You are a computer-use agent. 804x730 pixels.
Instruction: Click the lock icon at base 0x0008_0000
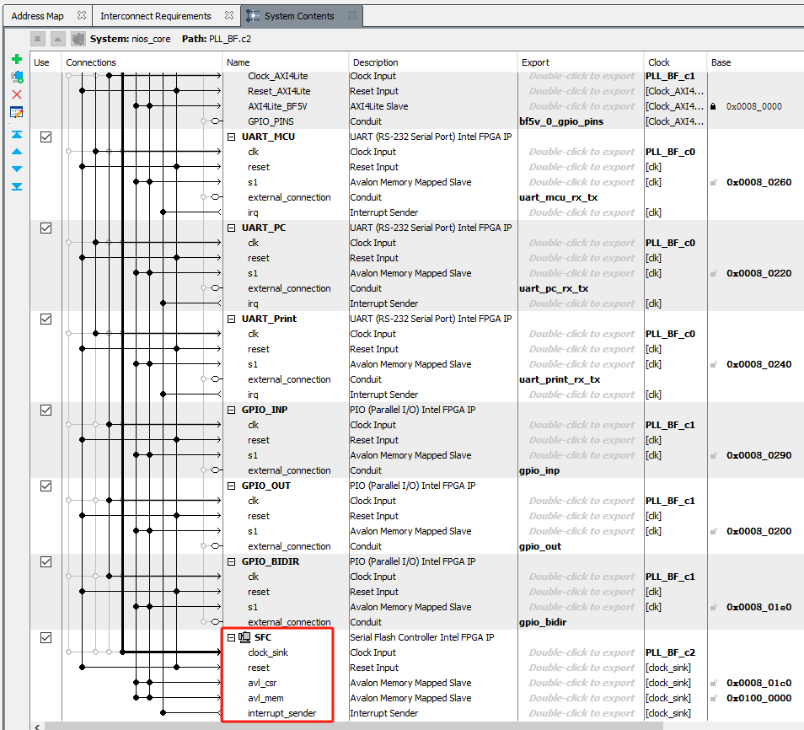coord(713,106)
